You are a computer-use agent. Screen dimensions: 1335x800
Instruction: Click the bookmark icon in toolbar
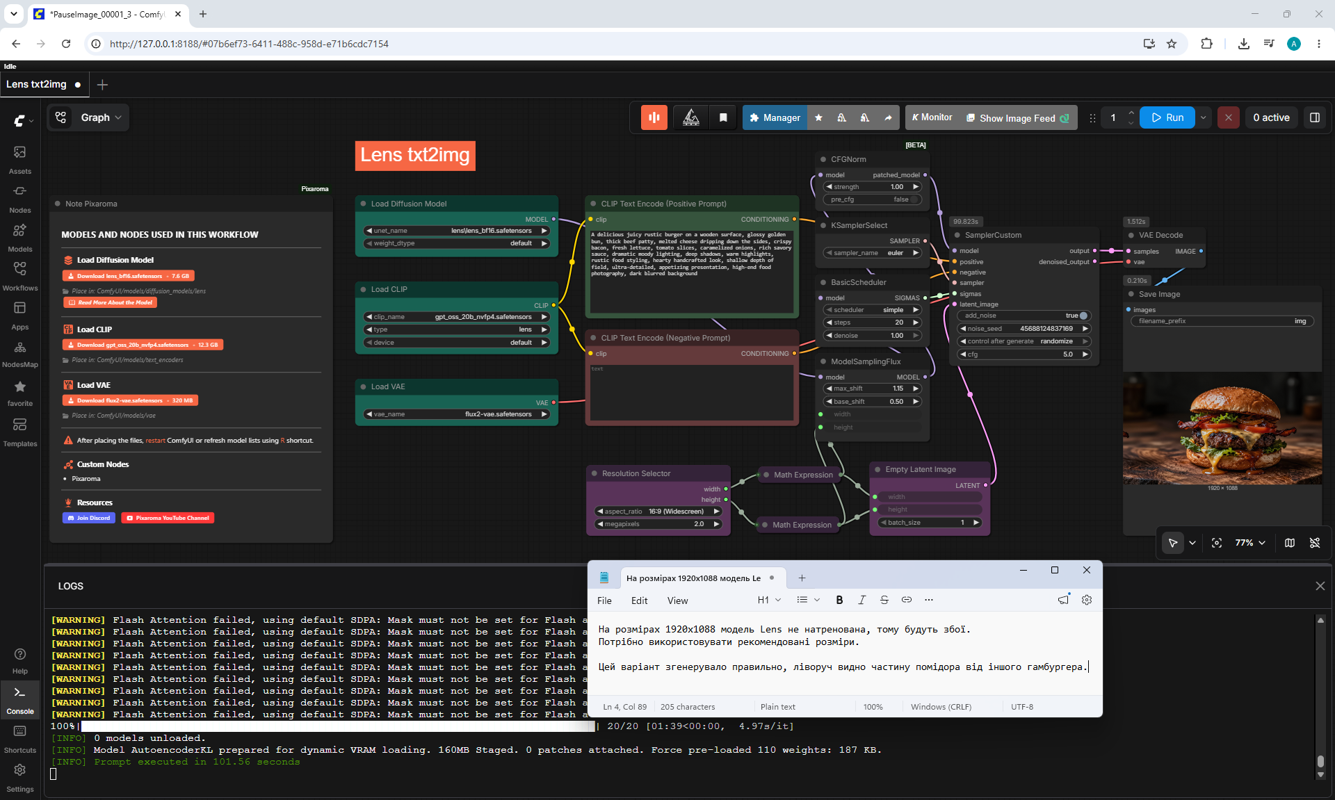point(723,117)
